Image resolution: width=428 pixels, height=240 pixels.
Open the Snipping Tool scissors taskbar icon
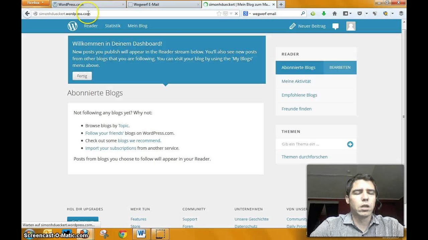pyautogui.click(x=104, y=234)
